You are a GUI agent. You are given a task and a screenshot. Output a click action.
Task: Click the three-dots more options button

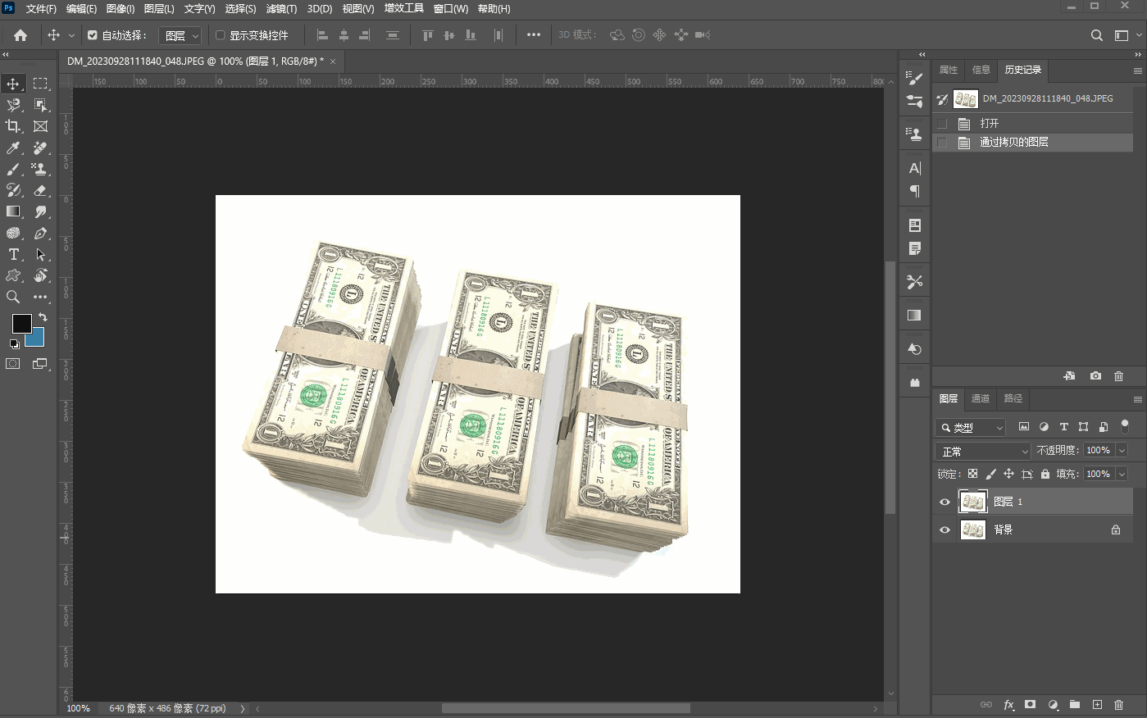(x=534, y=35)
